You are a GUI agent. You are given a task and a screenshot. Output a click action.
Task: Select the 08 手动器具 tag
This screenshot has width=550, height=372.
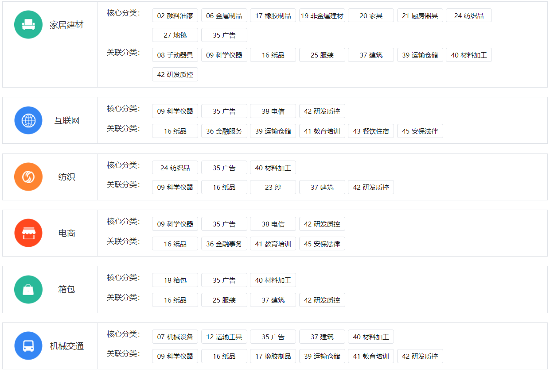(175, 55)
